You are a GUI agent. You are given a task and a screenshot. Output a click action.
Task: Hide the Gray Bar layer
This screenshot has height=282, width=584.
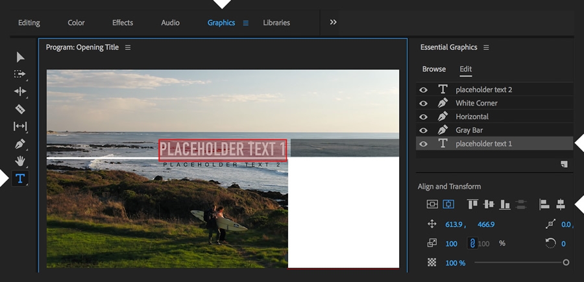pos(423,130)
